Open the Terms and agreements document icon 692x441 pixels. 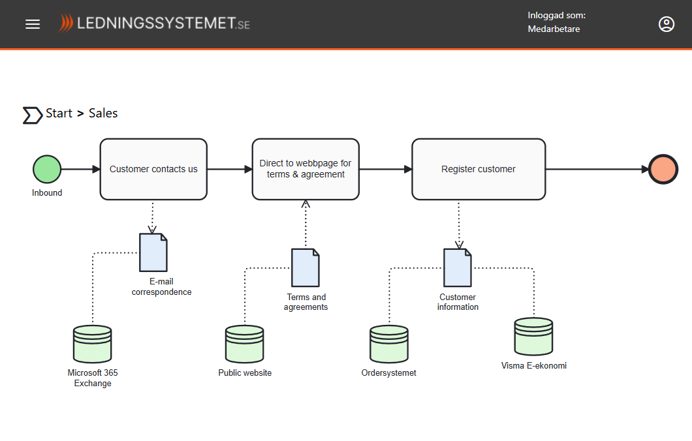tap(306, 267)
